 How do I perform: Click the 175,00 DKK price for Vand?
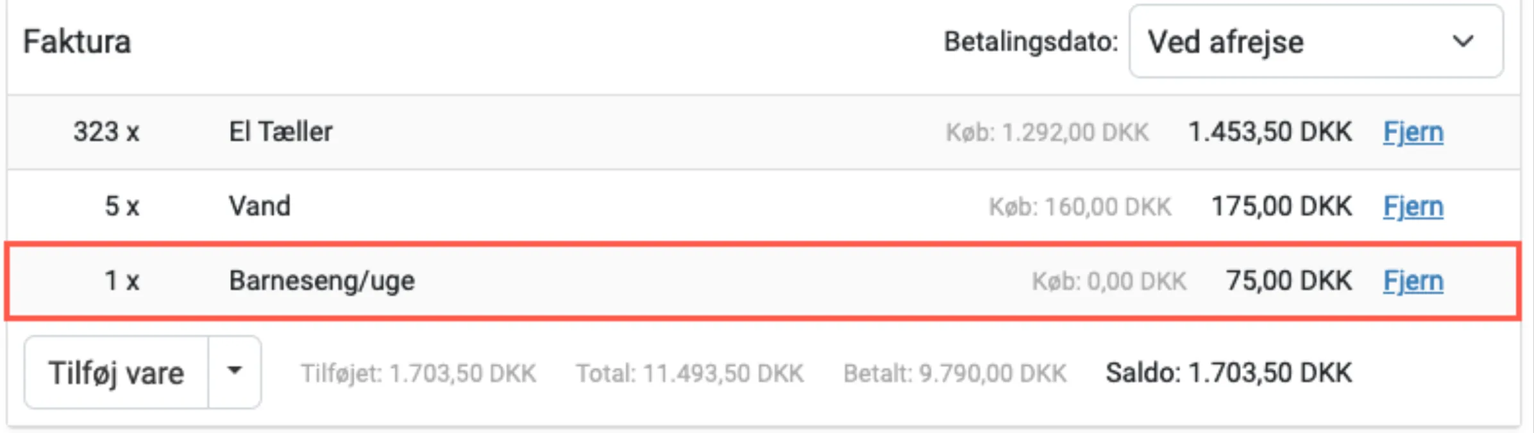[1281, 206]
